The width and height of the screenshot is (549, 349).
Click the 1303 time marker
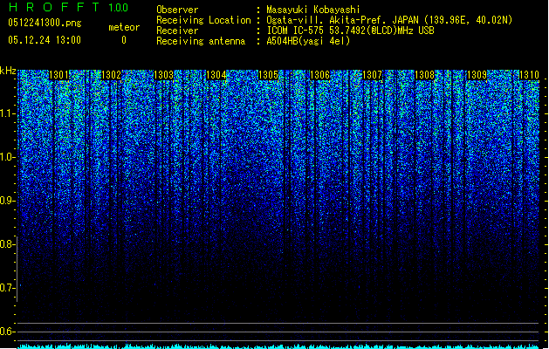coord(163,75)
